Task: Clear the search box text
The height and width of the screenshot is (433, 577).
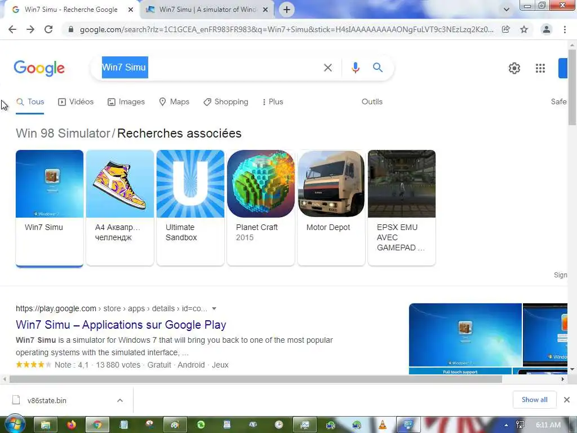Action: [x=327, y=68]
